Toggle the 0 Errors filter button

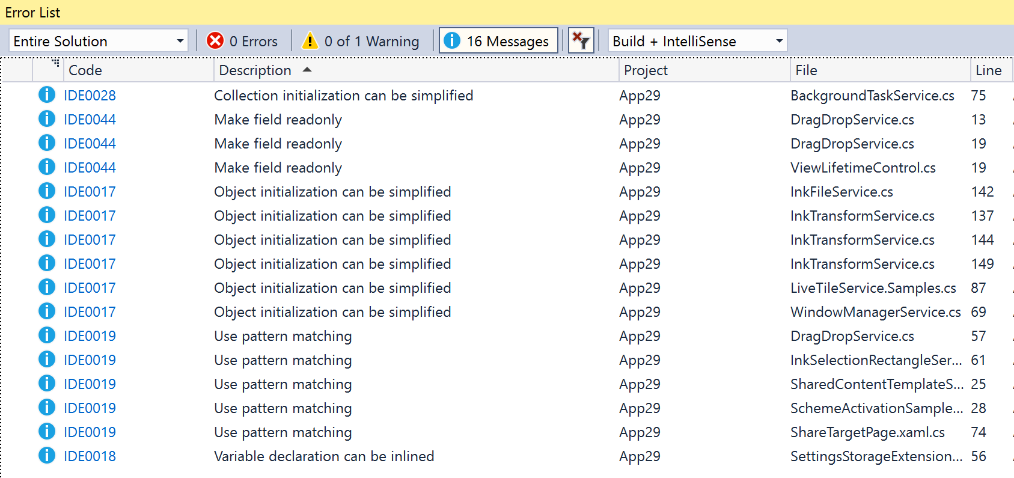pyautogui.click(x=242, y=41)
